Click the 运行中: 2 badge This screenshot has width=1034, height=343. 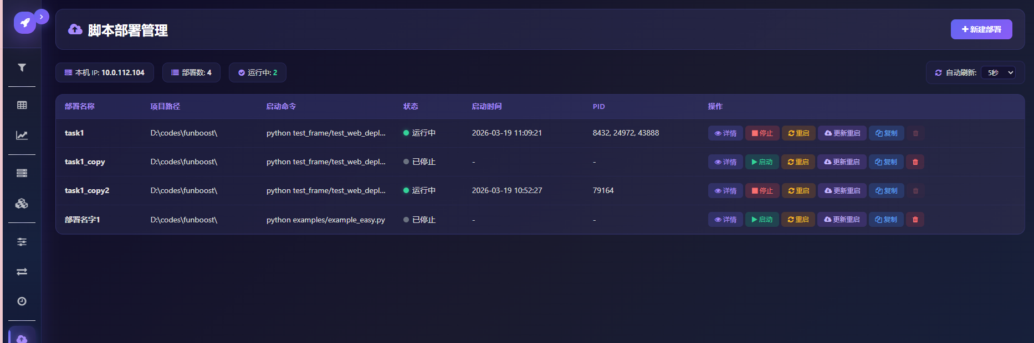258,72
